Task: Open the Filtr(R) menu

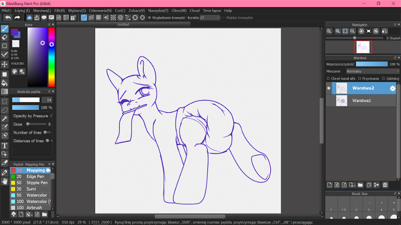Action: tap(59, 10)
